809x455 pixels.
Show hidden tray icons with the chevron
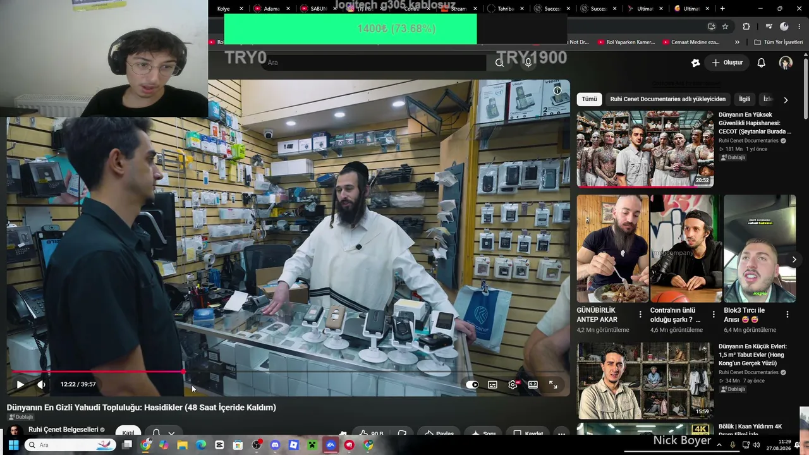click(719, 445)
